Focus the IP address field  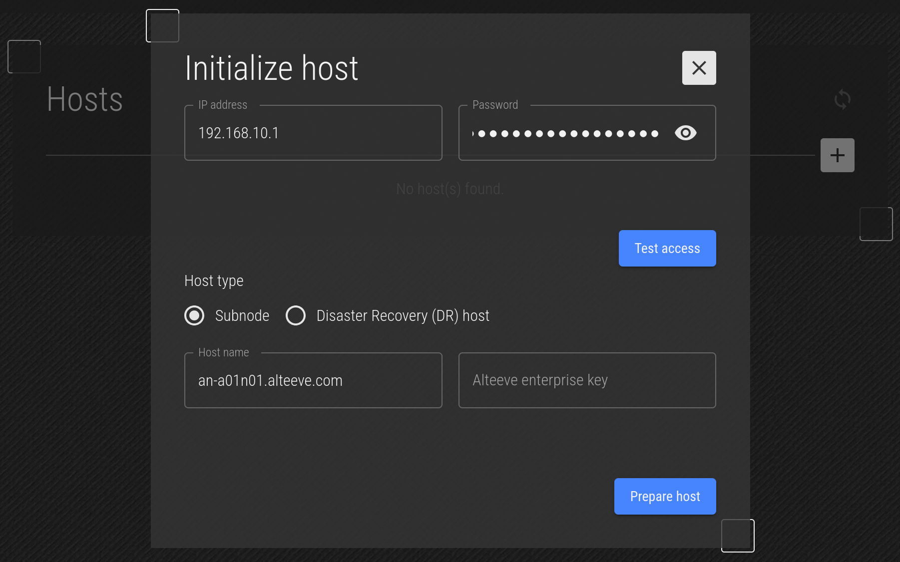point(313,133)
